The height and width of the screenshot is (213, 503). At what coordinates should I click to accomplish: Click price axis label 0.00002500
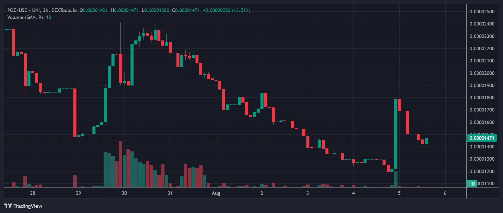482,12
